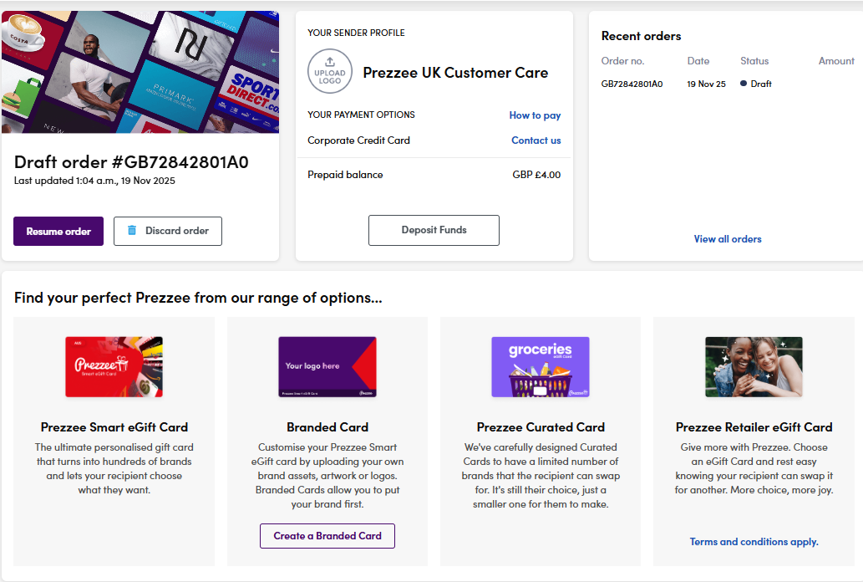863x582 pixels.
Task: Select the Prezzee Smart eGift Card image
Action: (114, 367)
